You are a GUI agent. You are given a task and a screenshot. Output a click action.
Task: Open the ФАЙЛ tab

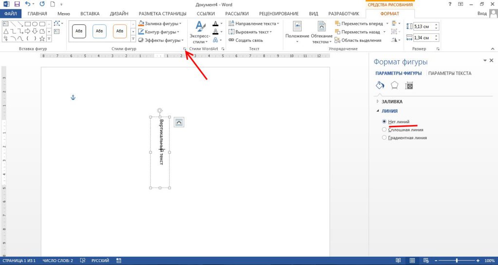coord(11,14)
